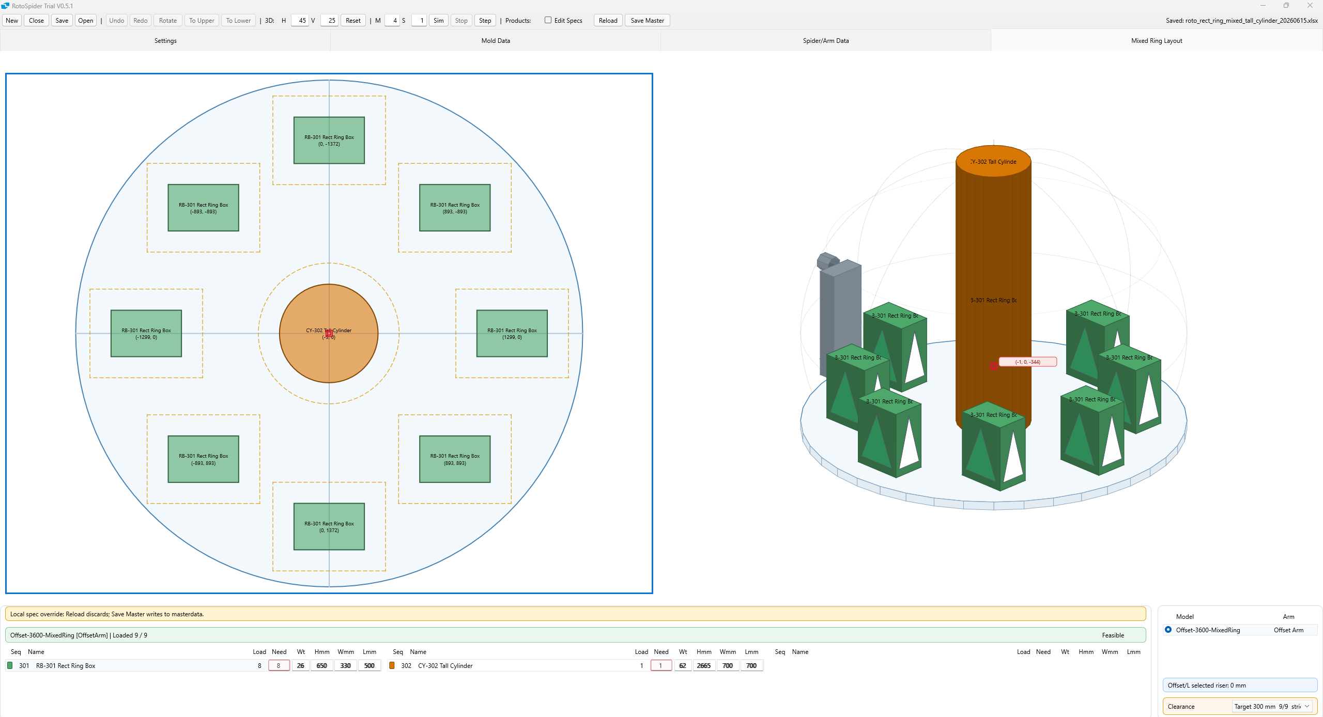The width and height of the screenshot is (1323, 717).
Task: Click the Feasible status label
Action: point(1113,635)
